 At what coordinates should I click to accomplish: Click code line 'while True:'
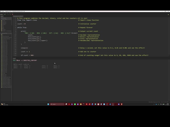tap(22, 28)
